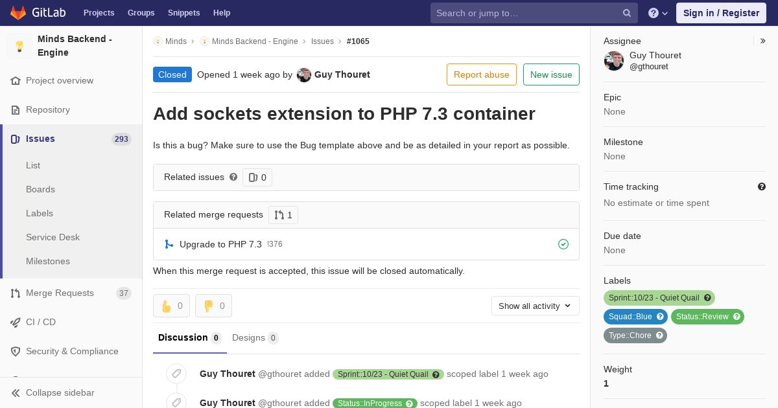Switch to the Discussion tab

tap(190, 337)
